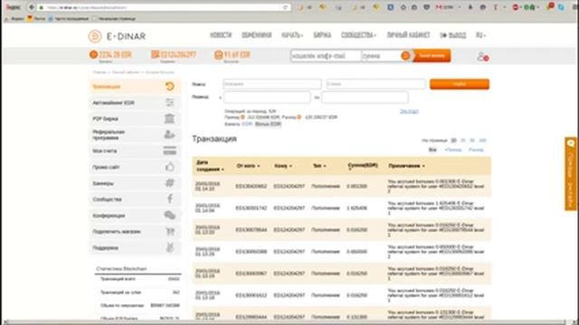Filter transactions by Расход
Screen dimensions: 579x325
pyautogui.click(x=476, y=150)
